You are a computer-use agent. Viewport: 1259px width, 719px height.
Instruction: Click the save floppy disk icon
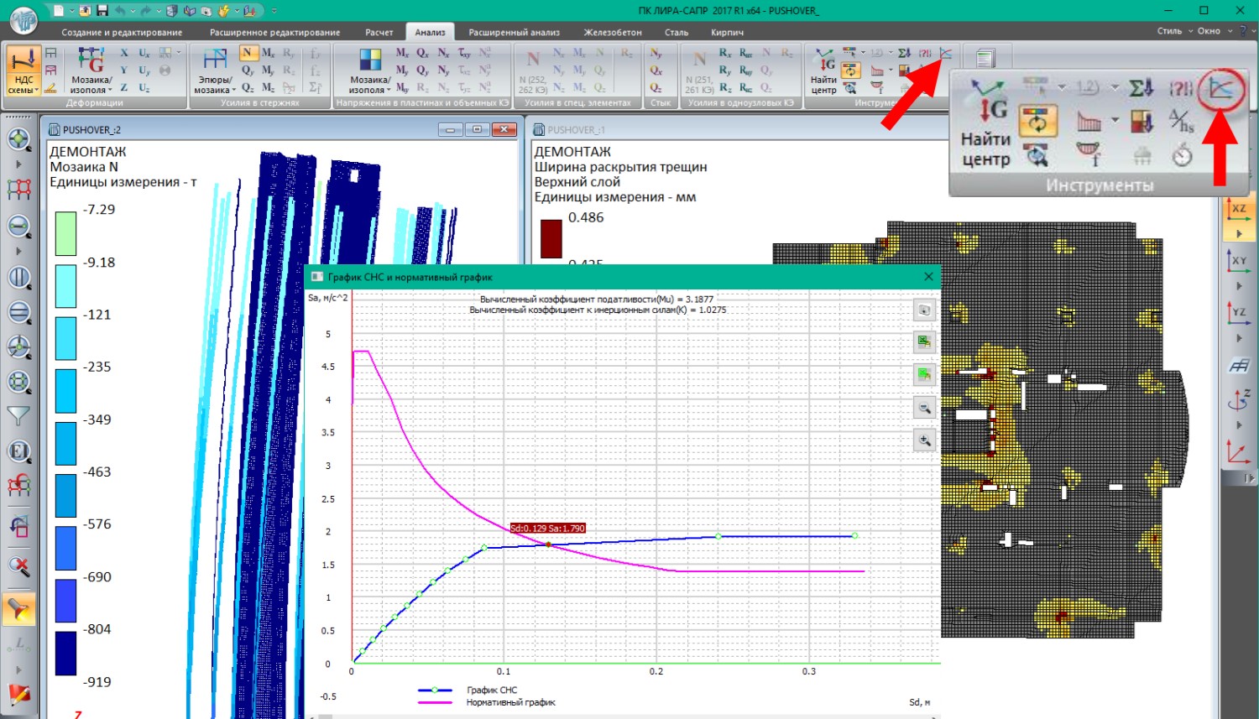point(102,11)
